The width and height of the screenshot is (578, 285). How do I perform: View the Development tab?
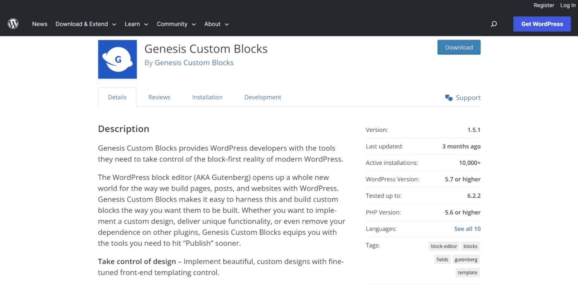(263, 97)
